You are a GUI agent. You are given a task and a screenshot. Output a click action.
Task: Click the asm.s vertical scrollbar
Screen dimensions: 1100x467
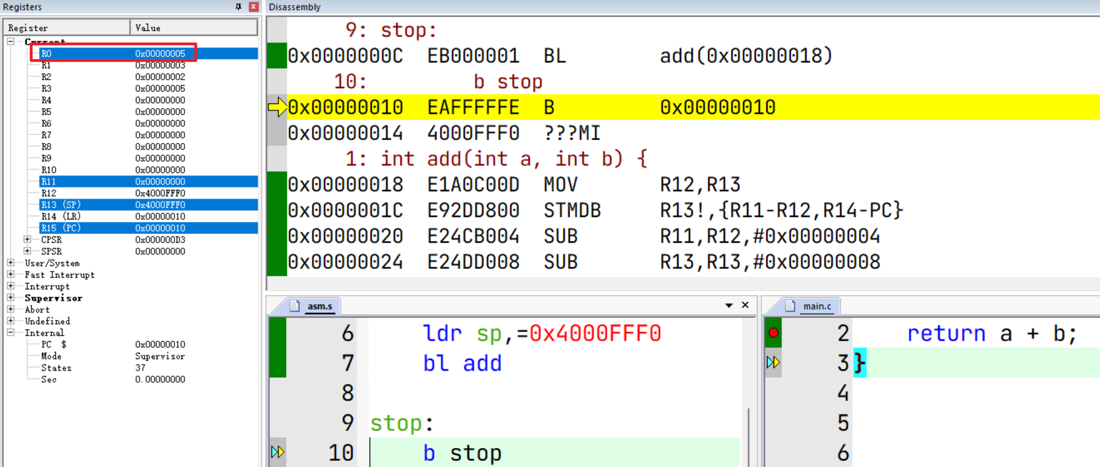click(749, 437)
